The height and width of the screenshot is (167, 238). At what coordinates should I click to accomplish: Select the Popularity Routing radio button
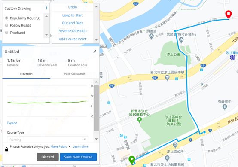click(6, 18)
